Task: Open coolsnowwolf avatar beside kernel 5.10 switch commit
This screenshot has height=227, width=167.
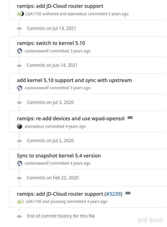Action: [x=19, y=51]
